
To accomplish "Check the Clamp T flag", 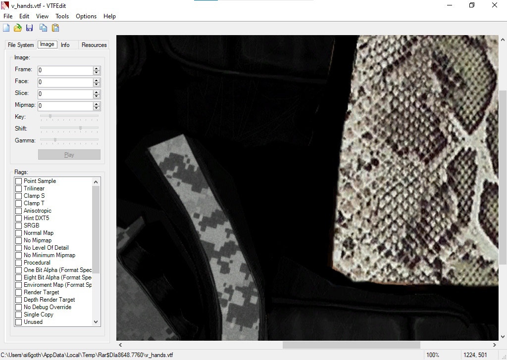I will tap(19, 203).
